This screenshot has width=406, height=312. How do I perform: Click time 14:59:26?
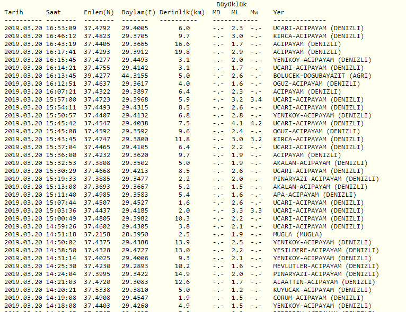[x=61, y=226]
